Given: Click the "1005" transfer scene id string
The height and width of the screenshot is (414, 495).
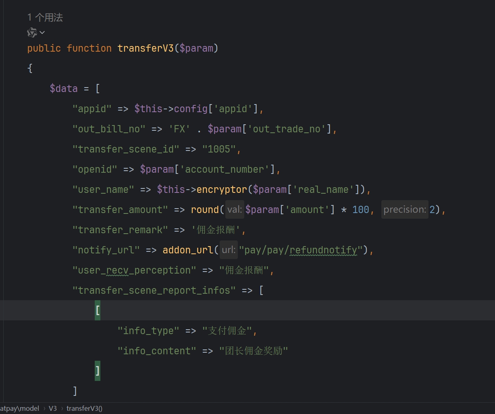Looking at the screenshot, I should [218, 149].
